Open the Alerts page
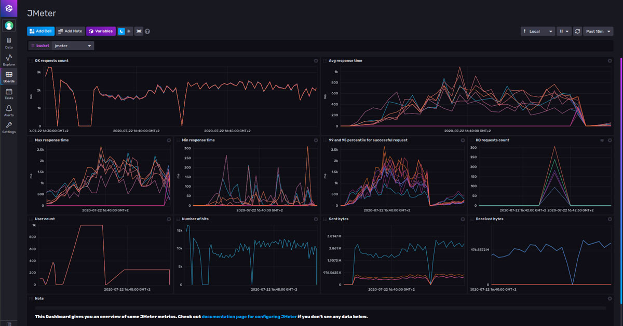 (x=9, y=111)
